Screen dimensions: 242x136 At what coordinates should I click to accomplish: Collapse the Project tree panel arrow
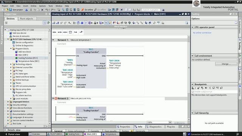pyautogui.click(x=50, y=14)
